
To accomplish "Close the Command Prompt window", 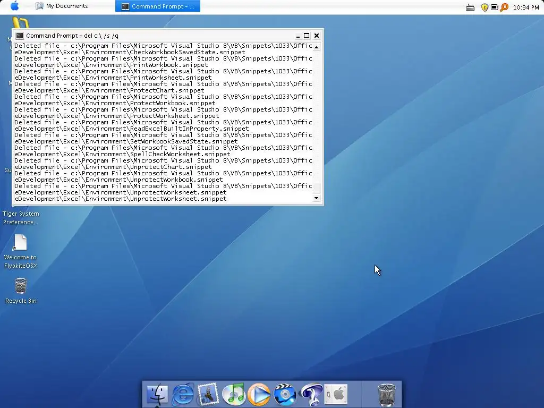I will [317, 36].
